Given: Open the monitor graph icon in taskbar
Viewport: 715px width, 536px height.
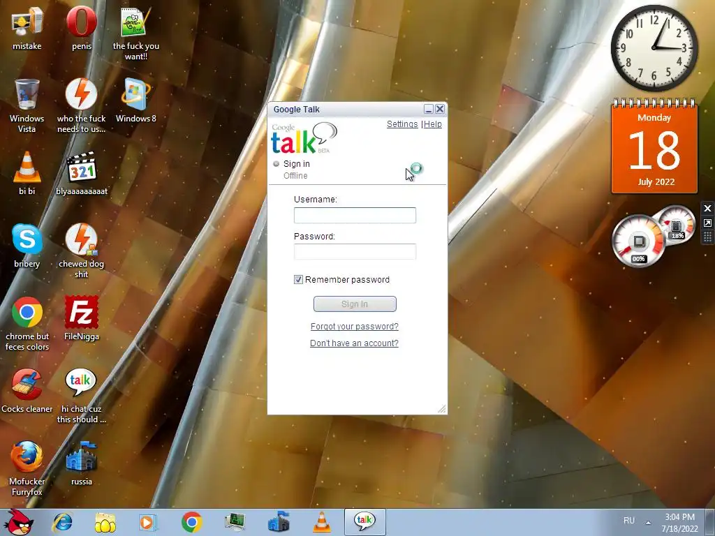Looking at the screenshot, I should coord(235,522).
